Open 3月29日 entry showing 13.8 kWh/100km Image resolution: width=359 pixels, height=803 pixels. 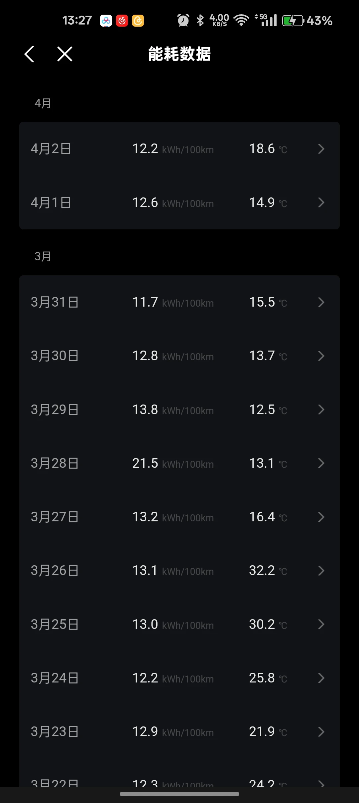[x=179, y=409]
